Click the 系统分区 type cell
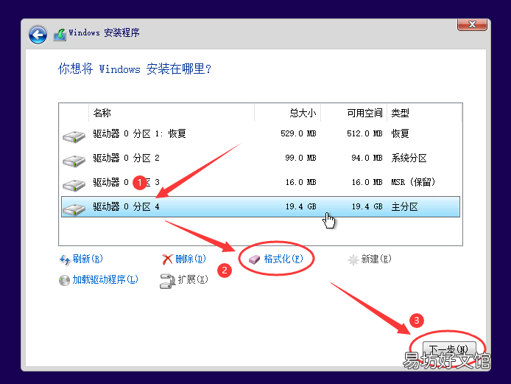The image size is (511, 384). coord(409,158)
